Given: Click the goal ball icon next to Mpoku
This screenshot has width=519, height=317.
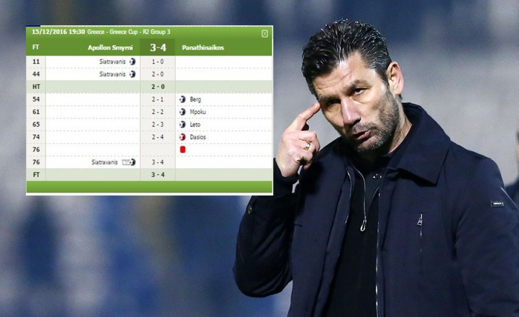Looking at the screenshot, I should point(182,112).
